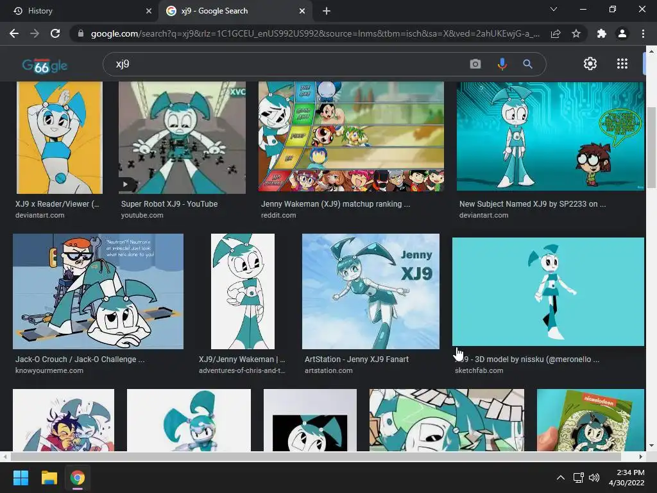
Task: Share this page icon in address bar
Action: point(556,33)
